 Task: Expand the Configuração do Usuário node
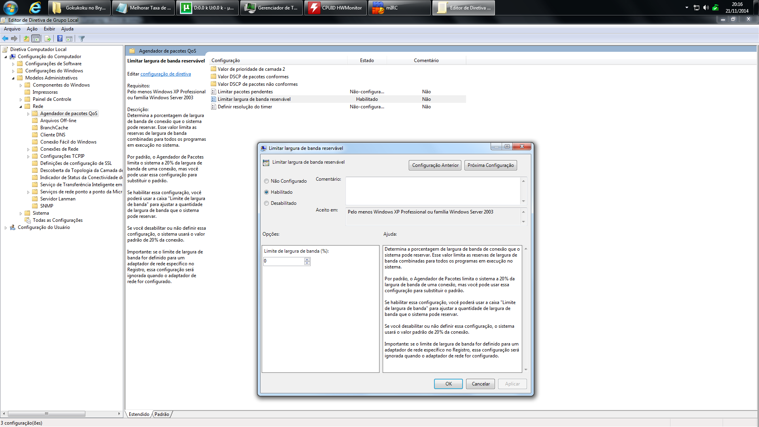click(6, 228)
